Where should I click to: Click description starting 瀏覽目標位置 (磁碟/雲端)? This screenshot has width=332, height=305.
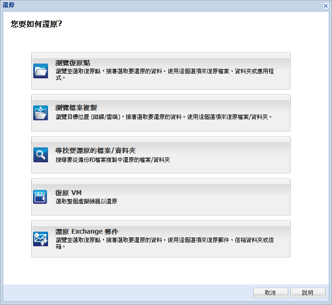click(164, 117)
